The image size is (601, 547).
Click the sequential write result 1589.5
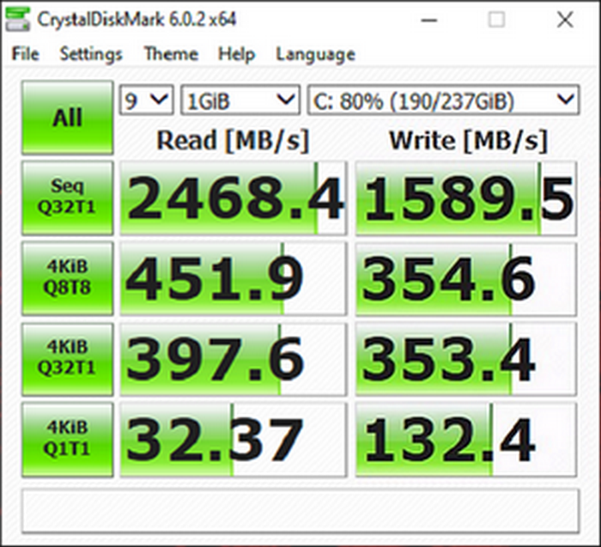(x=466, y=198)
